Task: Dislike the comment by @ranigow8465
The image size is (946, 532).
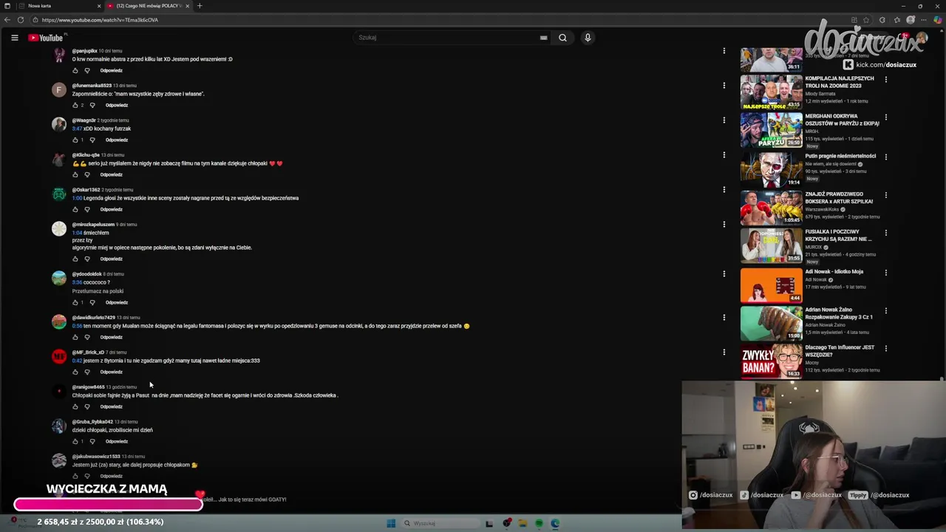Action: coord(86,407)
